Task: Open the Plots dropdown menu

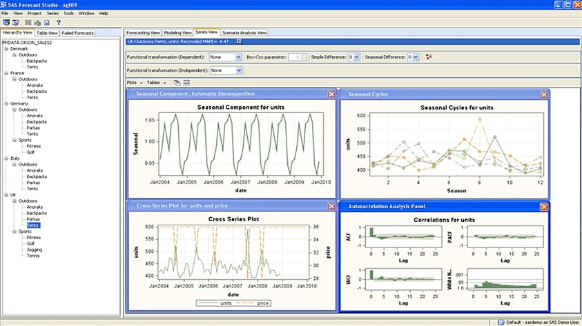Action: (135, 83)
